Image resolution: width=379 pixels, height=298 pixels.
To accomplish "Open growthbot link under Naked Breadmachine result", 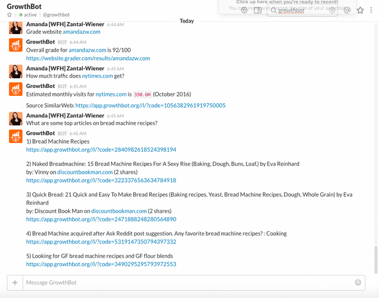I will (x=101, y=181).
